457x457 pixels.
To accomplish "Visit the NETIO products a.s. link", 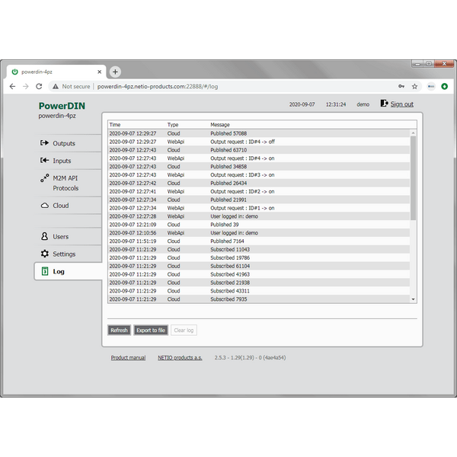I will tap(181, 357).
